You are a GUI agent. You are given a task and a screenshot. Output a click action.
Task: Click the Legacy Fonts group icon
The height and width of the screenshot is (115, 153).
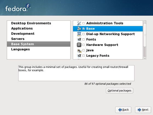pyautogui.click(x=79, y=56)
